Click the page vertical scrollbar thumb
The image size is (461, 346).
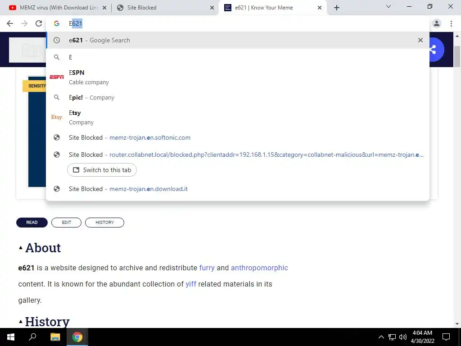coord(457,56)
